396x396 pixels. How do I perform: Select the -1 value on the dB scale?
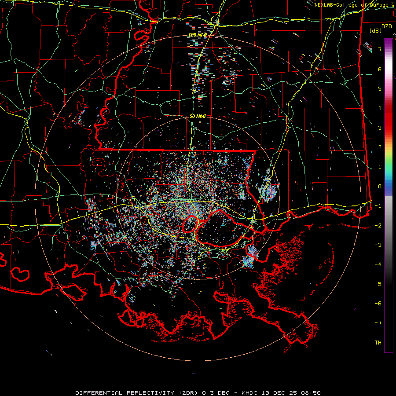point(378,206)
